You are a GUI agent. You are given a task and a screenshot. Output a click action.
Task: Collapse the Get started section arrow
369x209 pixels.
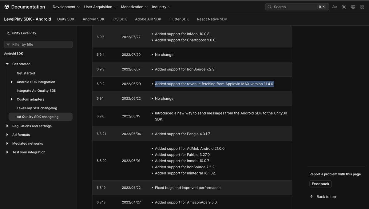(7, 64)
